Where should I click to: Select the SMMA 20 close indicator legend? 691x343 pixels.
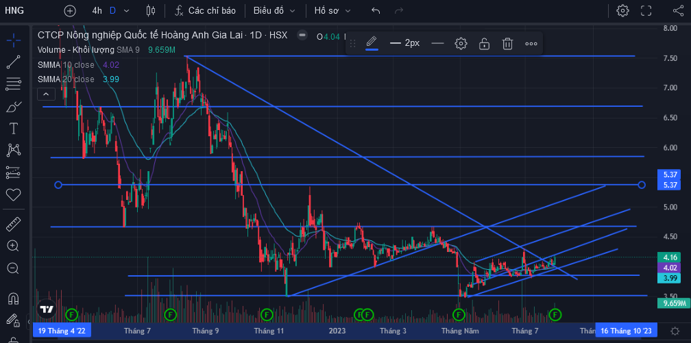66,79
